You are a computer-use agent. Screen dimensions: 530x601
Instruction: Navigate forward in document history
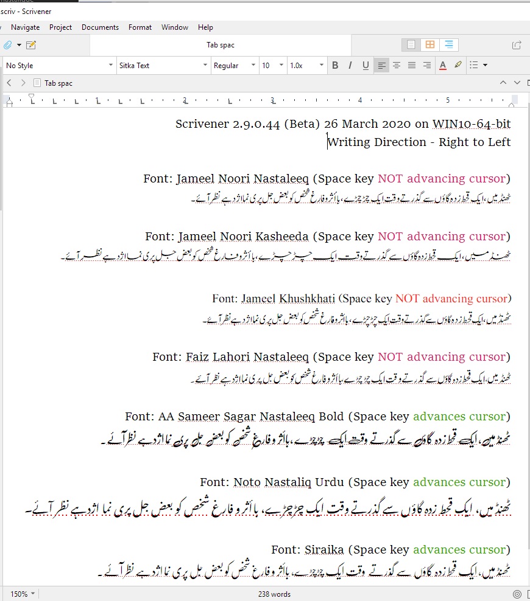pyautogui.click(x=23, y=83)
